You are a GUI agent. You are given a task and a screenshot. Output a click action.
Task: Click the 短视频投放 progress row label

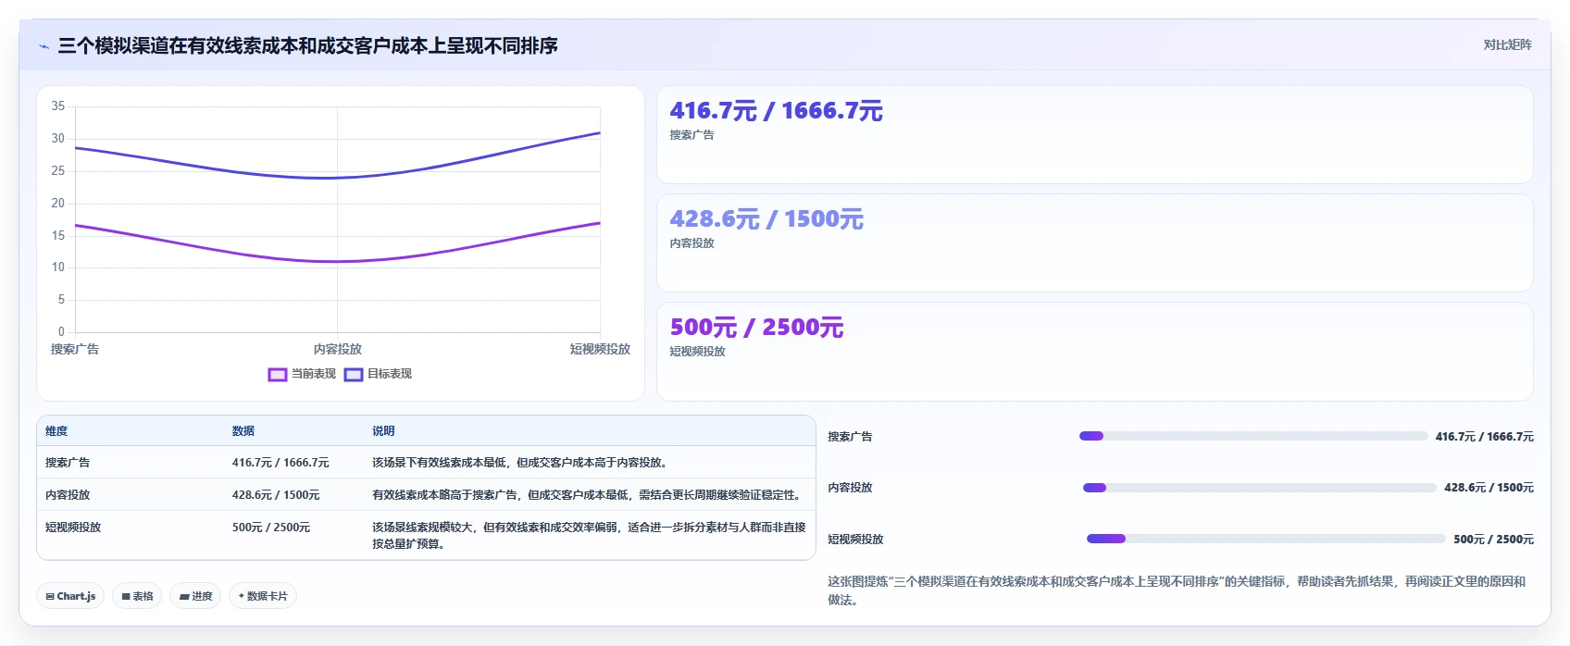[855, 540]
